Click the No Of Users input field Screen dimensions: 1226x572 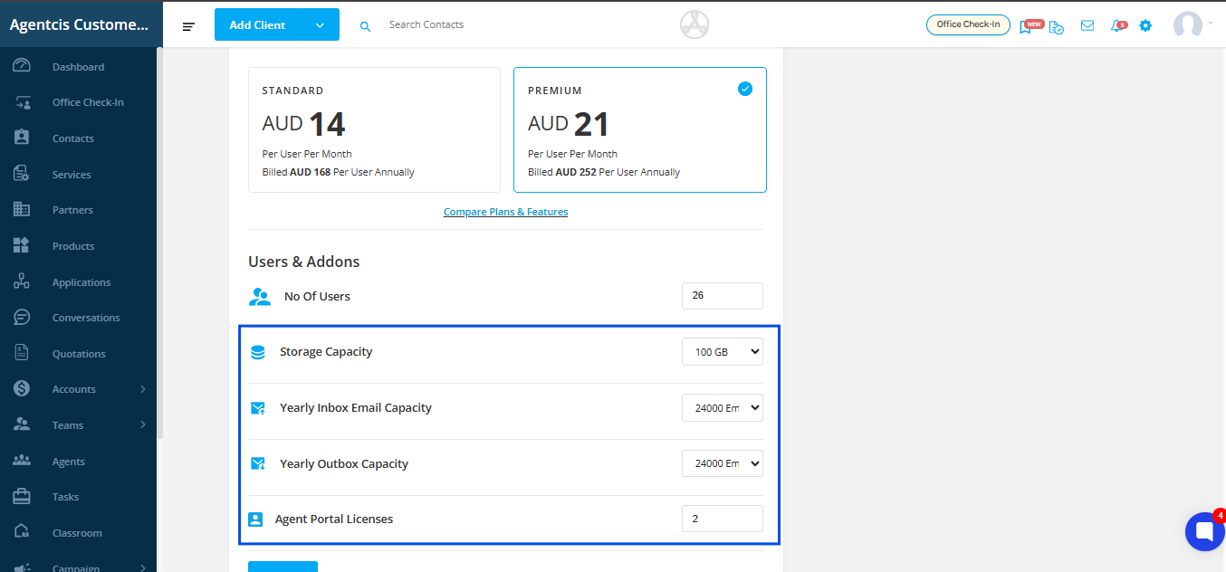point(722,296)
